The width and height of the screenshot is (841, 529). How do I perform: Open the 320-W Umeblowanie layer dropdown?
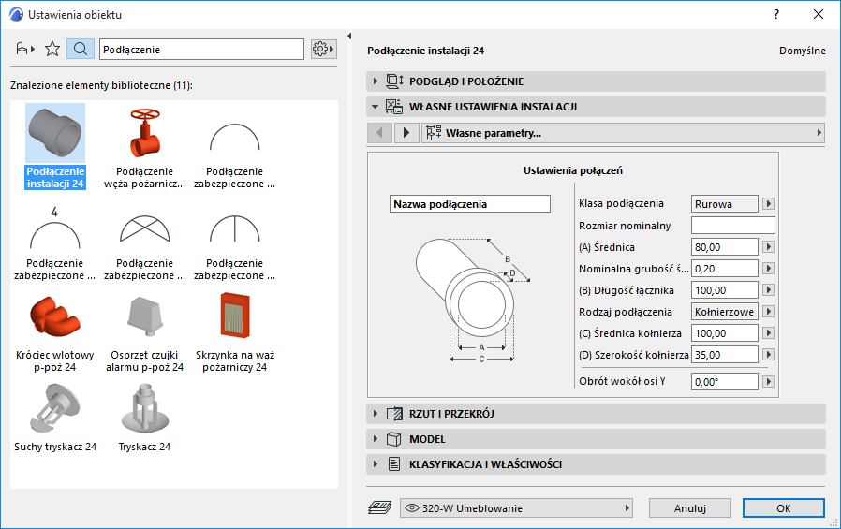(x=516, y=508)
